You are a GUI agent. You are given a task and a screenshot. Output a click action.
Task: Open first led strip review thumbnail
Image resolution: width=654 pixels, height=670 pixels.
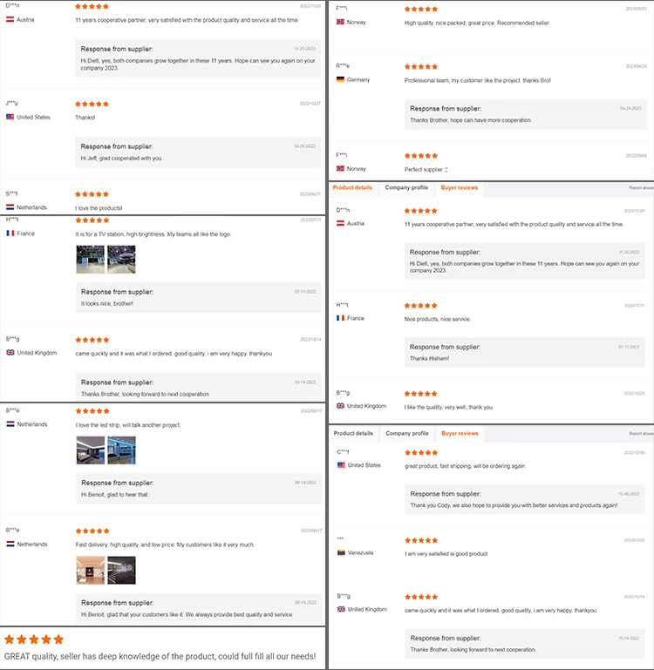[x=90, y=450]
